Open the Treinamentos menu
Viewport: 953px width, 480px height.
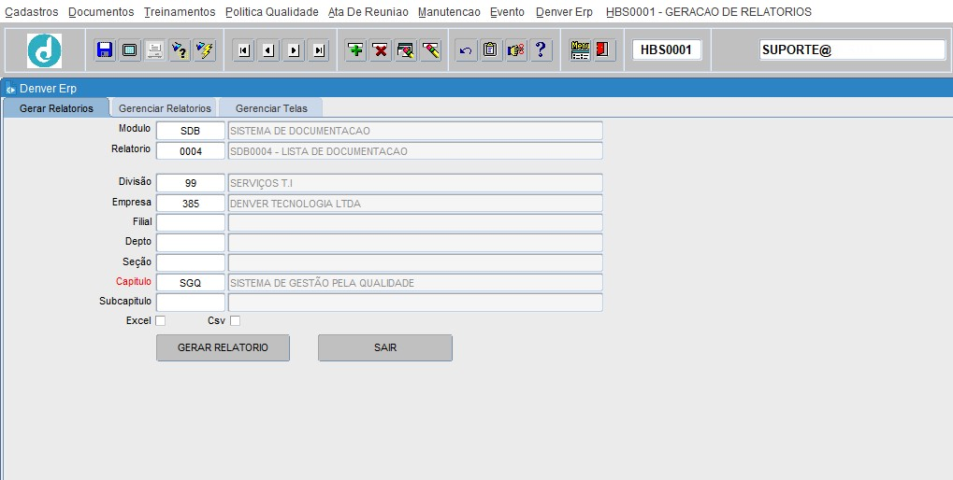click(180, 12)
